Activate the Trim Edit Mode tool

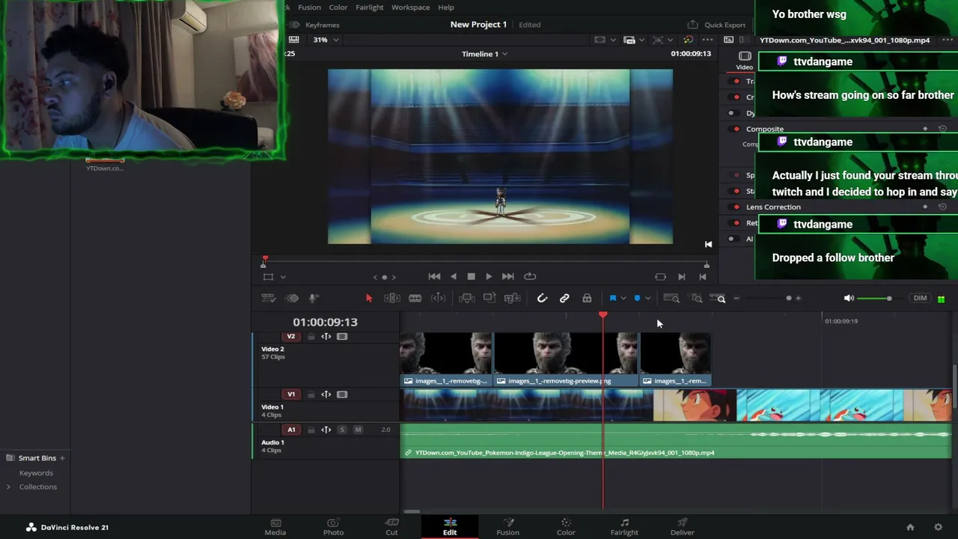392,298
